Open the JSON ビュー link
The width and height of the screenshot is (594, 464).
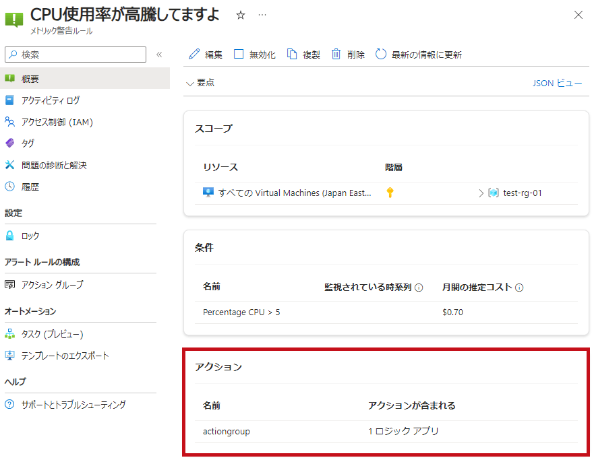click(557, 83)
